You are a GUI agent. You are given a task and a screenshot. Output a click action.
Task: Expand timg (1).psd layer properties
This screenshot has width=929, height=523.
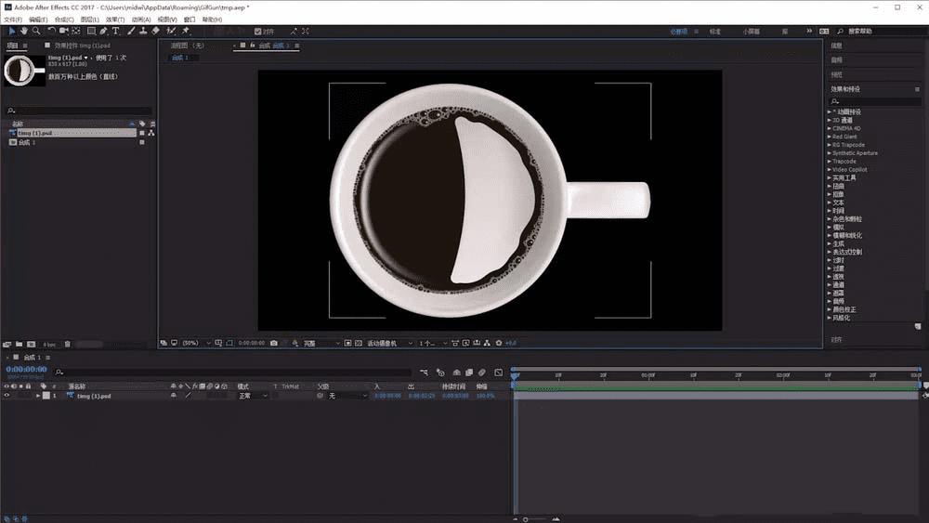38,396
